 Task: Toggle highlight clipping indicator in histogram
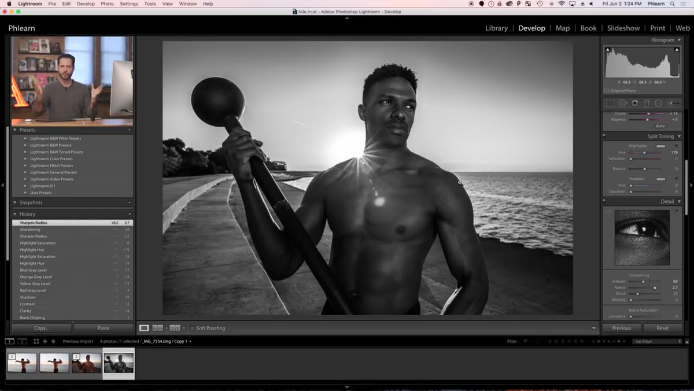(x=677, y=50)
